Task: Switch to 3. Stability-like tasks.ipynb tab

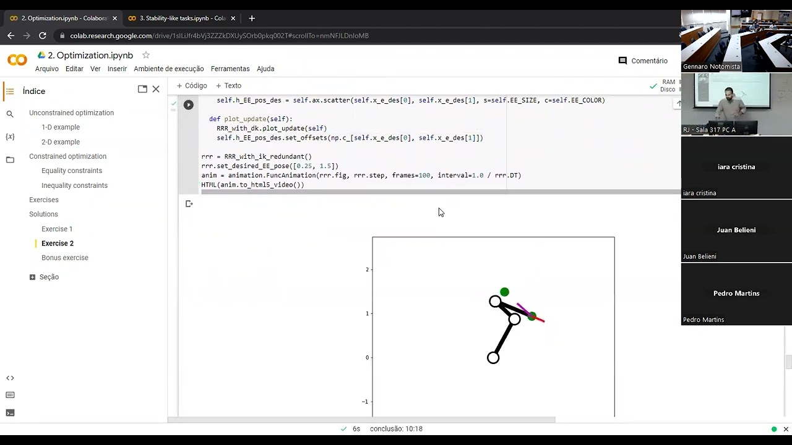Action: (182, 19)
